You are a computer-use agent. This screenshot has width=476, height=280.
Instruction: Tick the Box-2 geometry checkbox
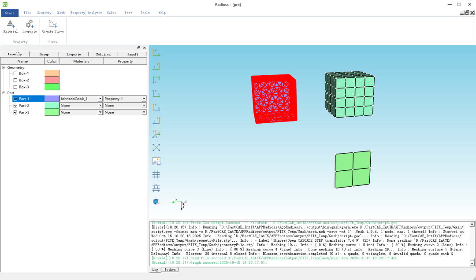click(x=15, y=80)
